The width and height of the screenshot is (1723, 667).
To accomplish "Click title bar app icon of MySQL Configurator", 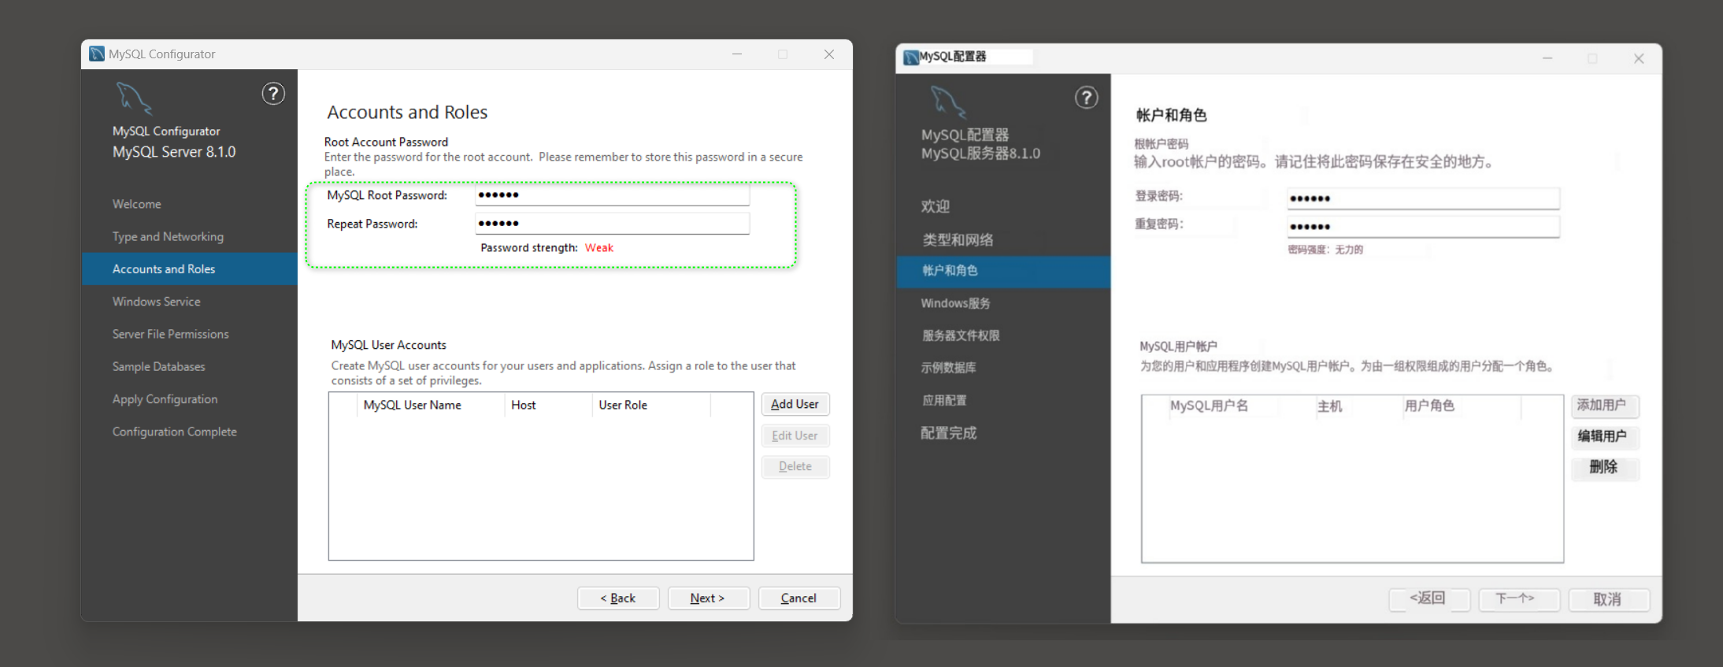I will (97, 54).
